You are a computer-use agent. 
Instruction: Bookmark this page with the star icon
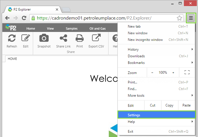click(179, 18)
